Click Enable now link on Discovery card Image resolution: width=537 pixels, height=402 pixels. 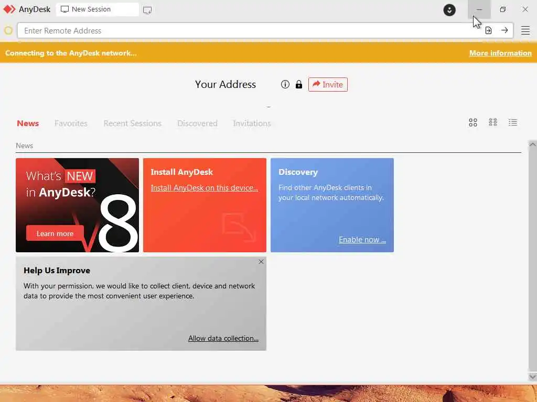click(362, 240)
